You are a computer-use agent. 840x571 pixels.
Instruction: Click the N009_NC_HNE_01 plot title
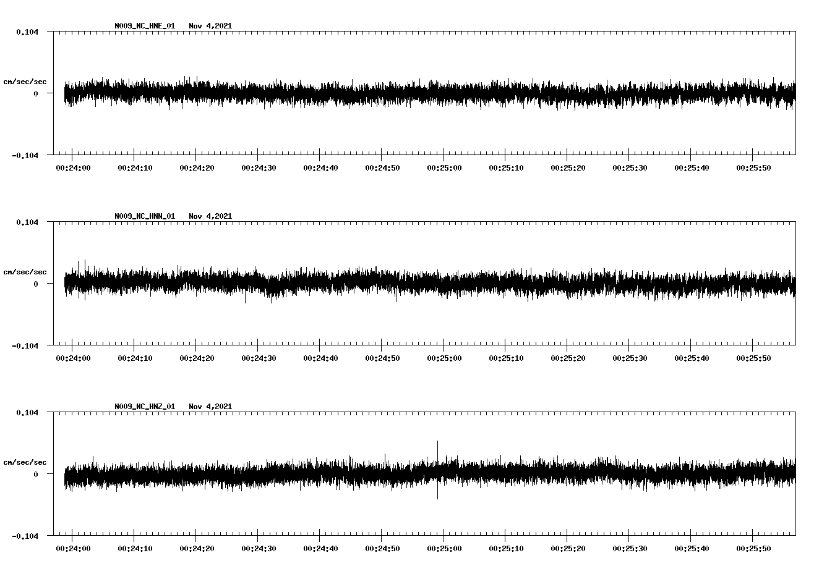point(145,26)
